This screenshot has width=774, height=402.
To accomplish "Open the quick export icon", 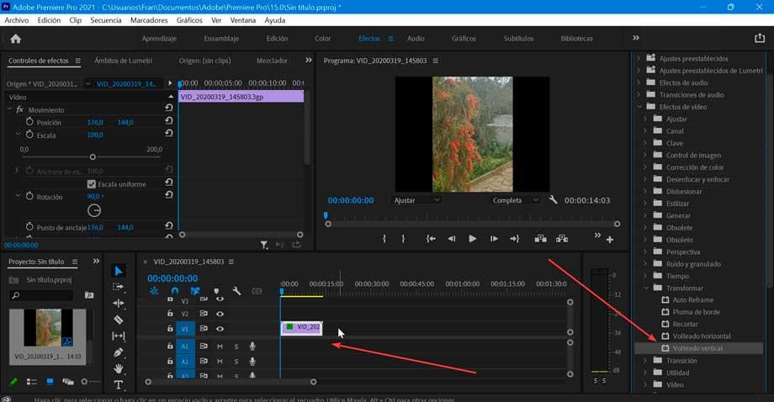I will click(760, 39).
